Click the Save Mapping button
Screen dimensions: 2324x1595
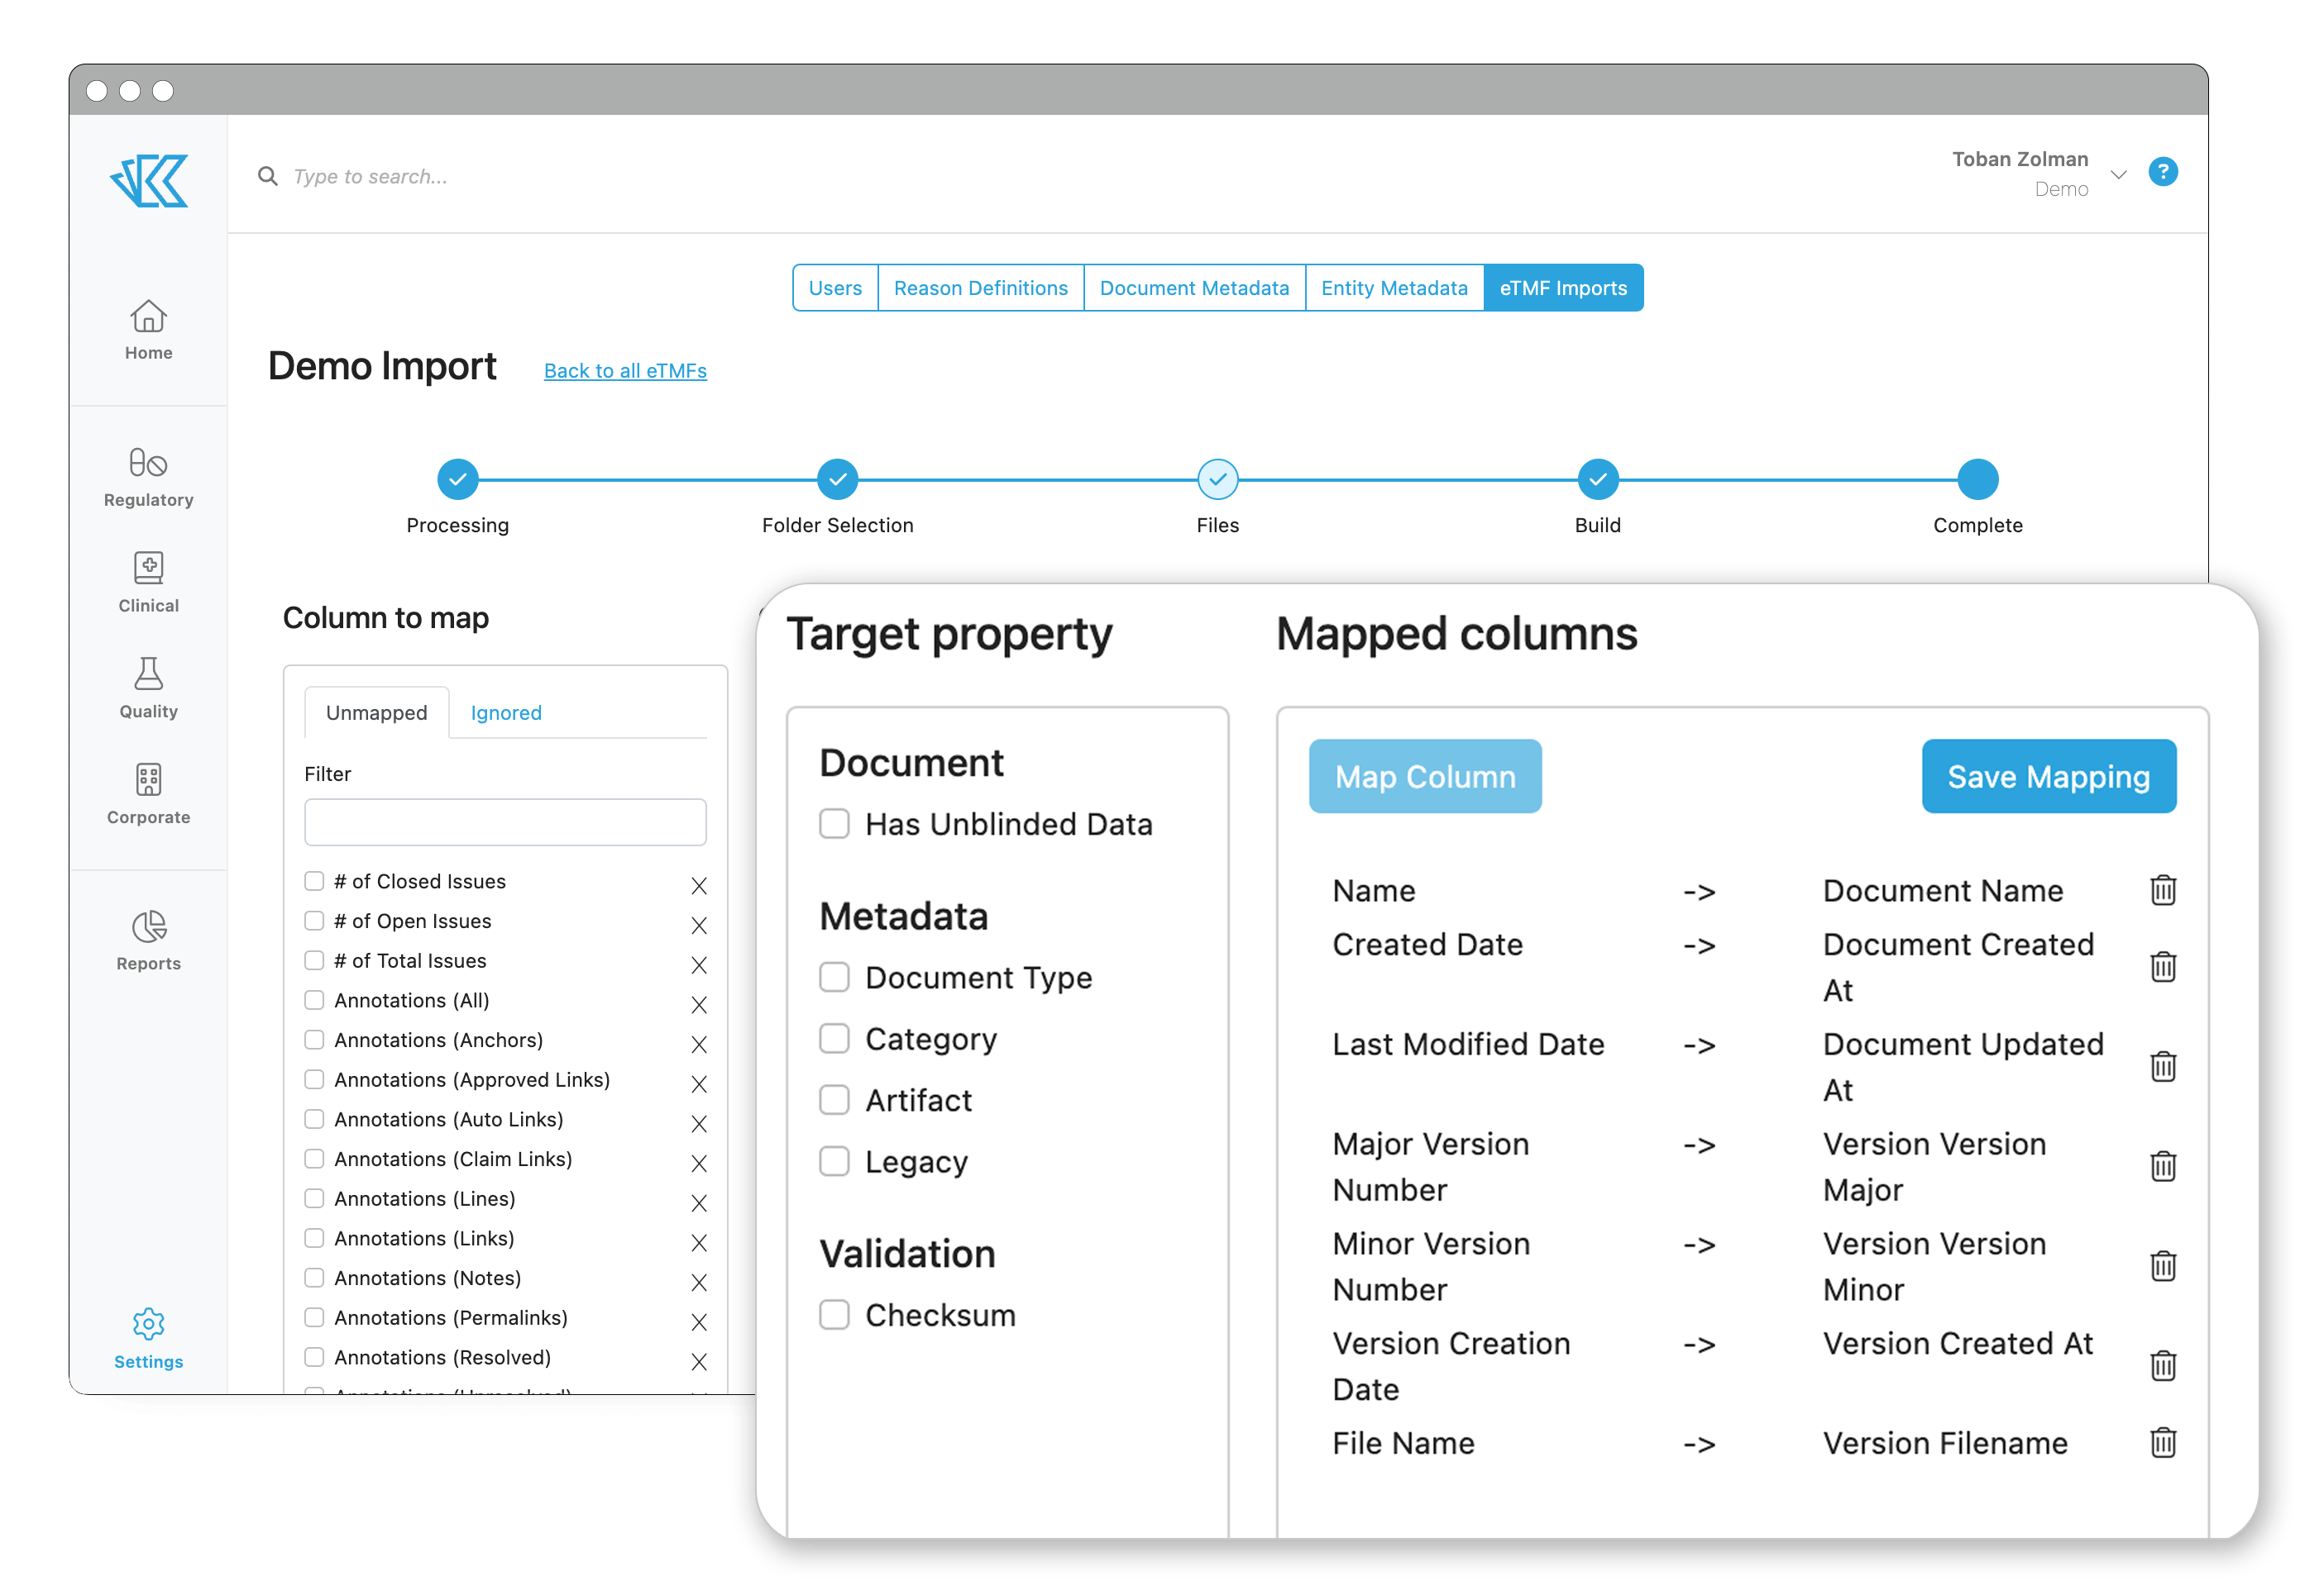pos(2048,777)
